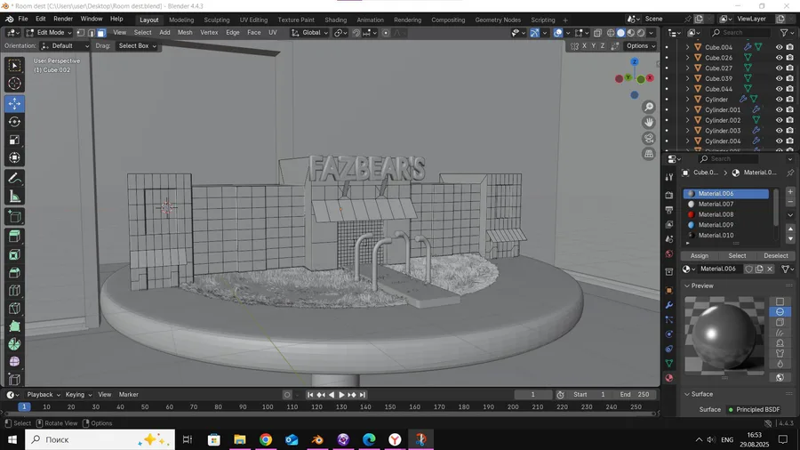This screenshot has height=450, width=800.
Task: Open the Playback dropdown in timeline
Action: pos(44,394)
